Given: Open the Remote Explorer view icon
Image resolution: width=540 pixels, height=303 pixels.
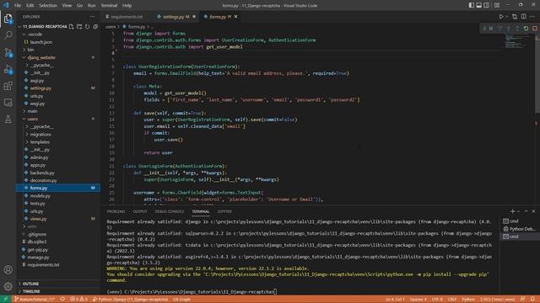Looking at the screenshot, I should pos(8,103).
